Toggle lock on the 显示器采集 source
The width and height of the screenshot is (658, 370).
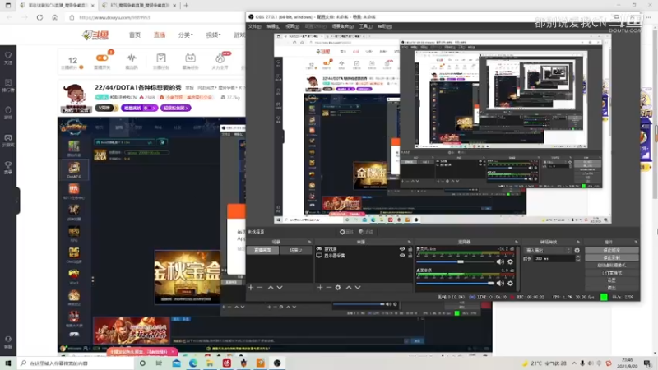pos(410,255)
